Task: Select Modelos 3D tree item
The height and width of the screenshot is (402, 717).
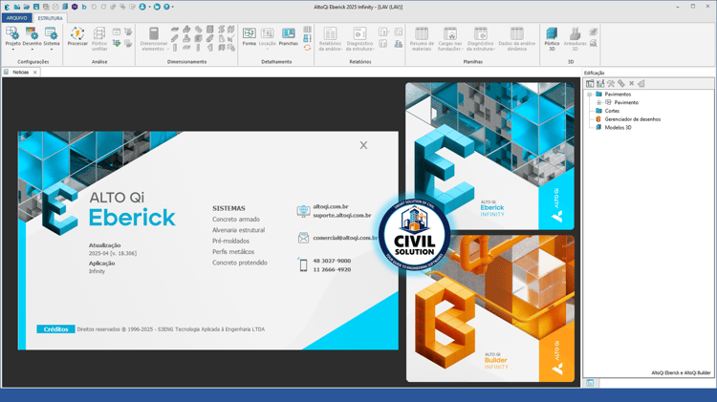Action: tap(618, 127)
